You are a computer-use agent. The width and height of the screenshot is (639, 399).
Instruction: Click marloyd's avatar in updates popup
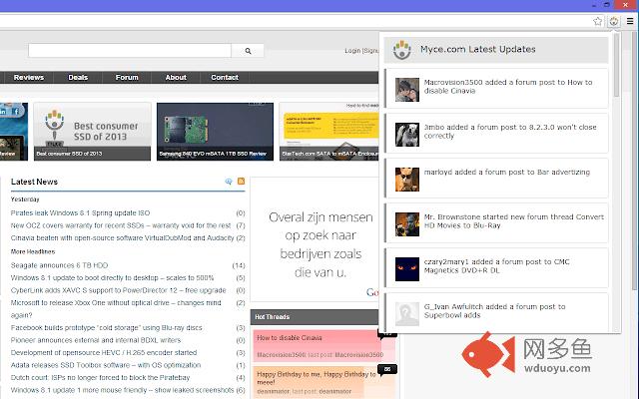(x=407, y=180)
